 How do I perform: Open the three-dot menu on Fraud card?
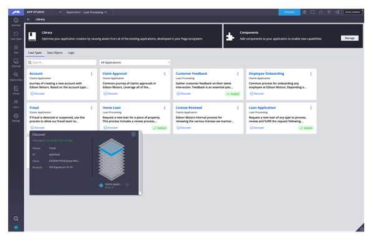(92, 108)
